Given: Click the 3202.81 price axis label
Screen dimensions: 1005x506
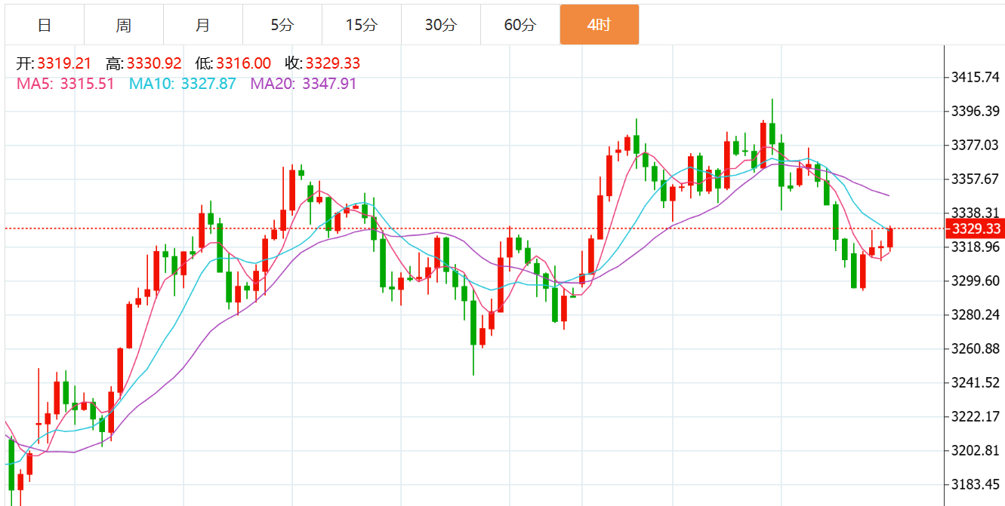Looking at the screenshot, I should (x=976, y=451).
